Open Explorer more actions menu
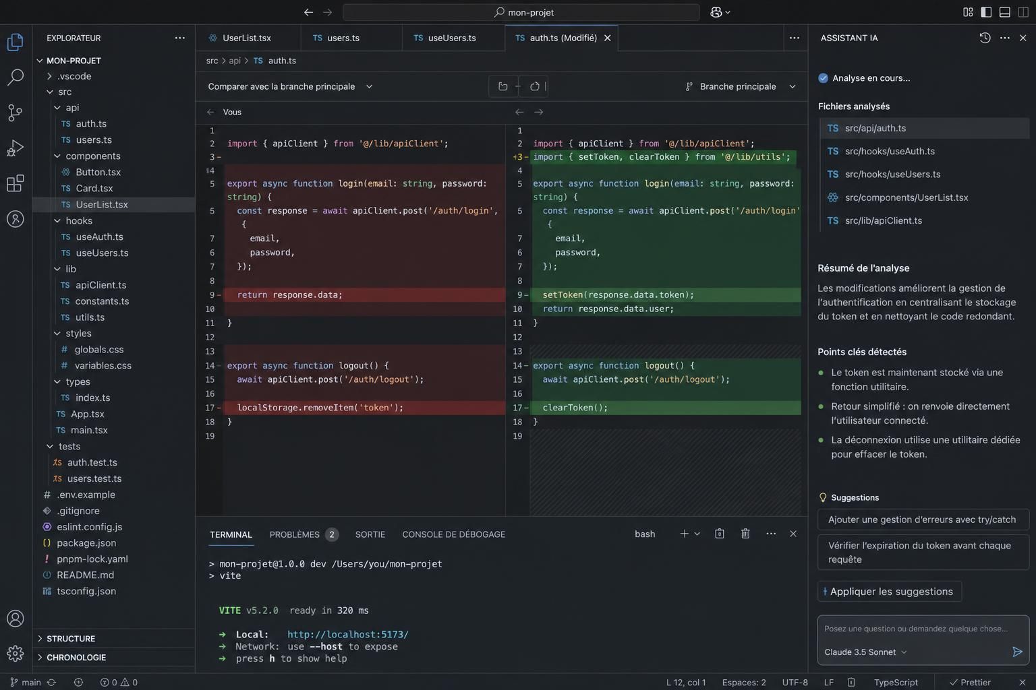1036x690 pixels. pos(179,38)
